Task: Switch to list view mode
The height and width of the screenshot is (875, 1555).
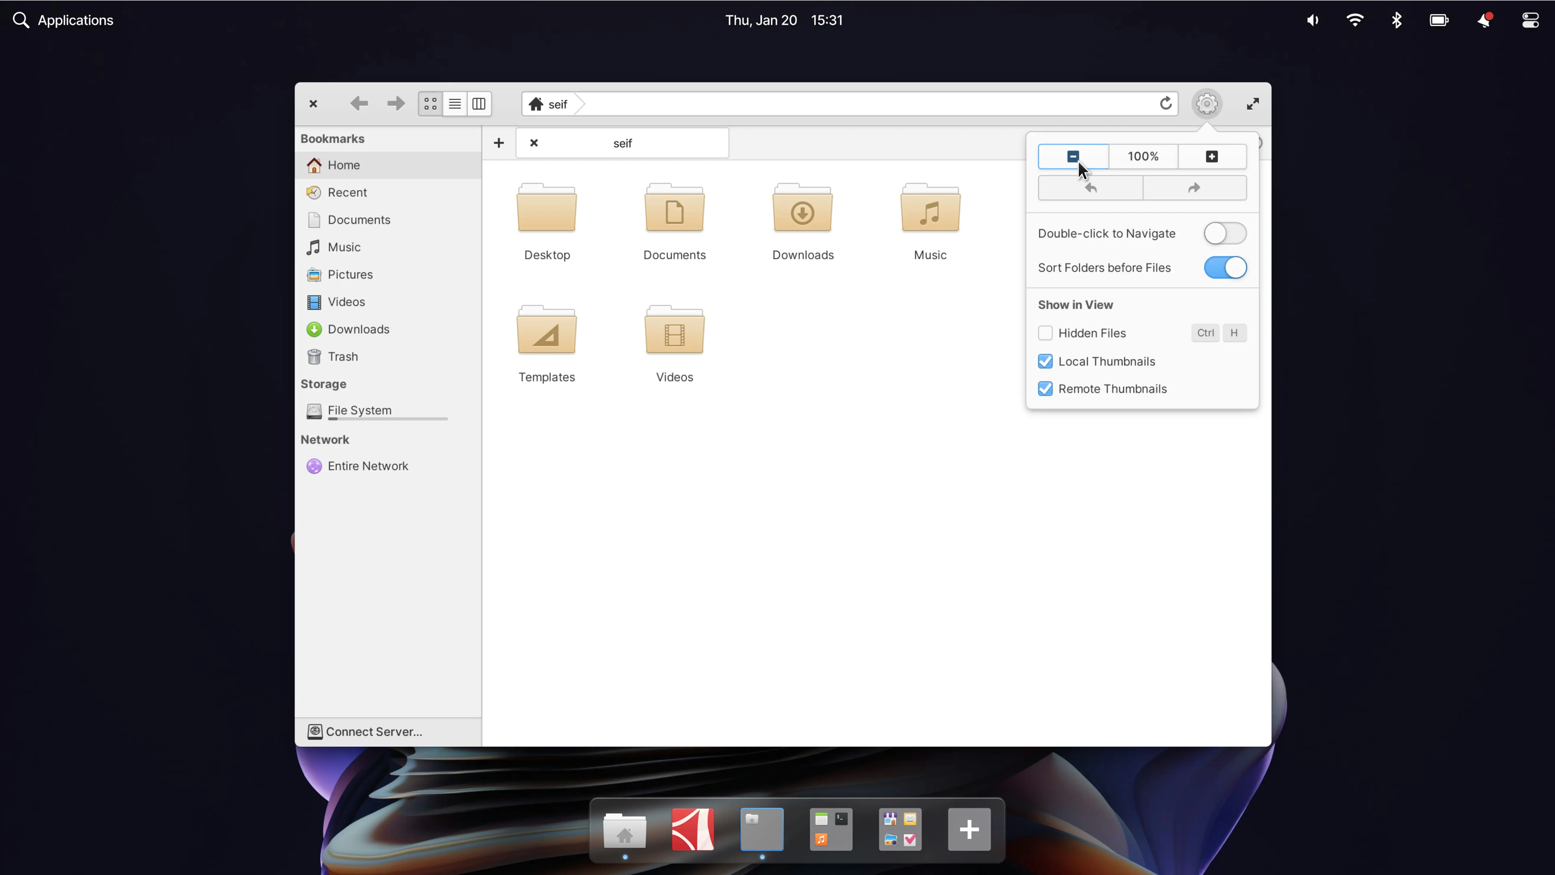Action: point(455,104)
